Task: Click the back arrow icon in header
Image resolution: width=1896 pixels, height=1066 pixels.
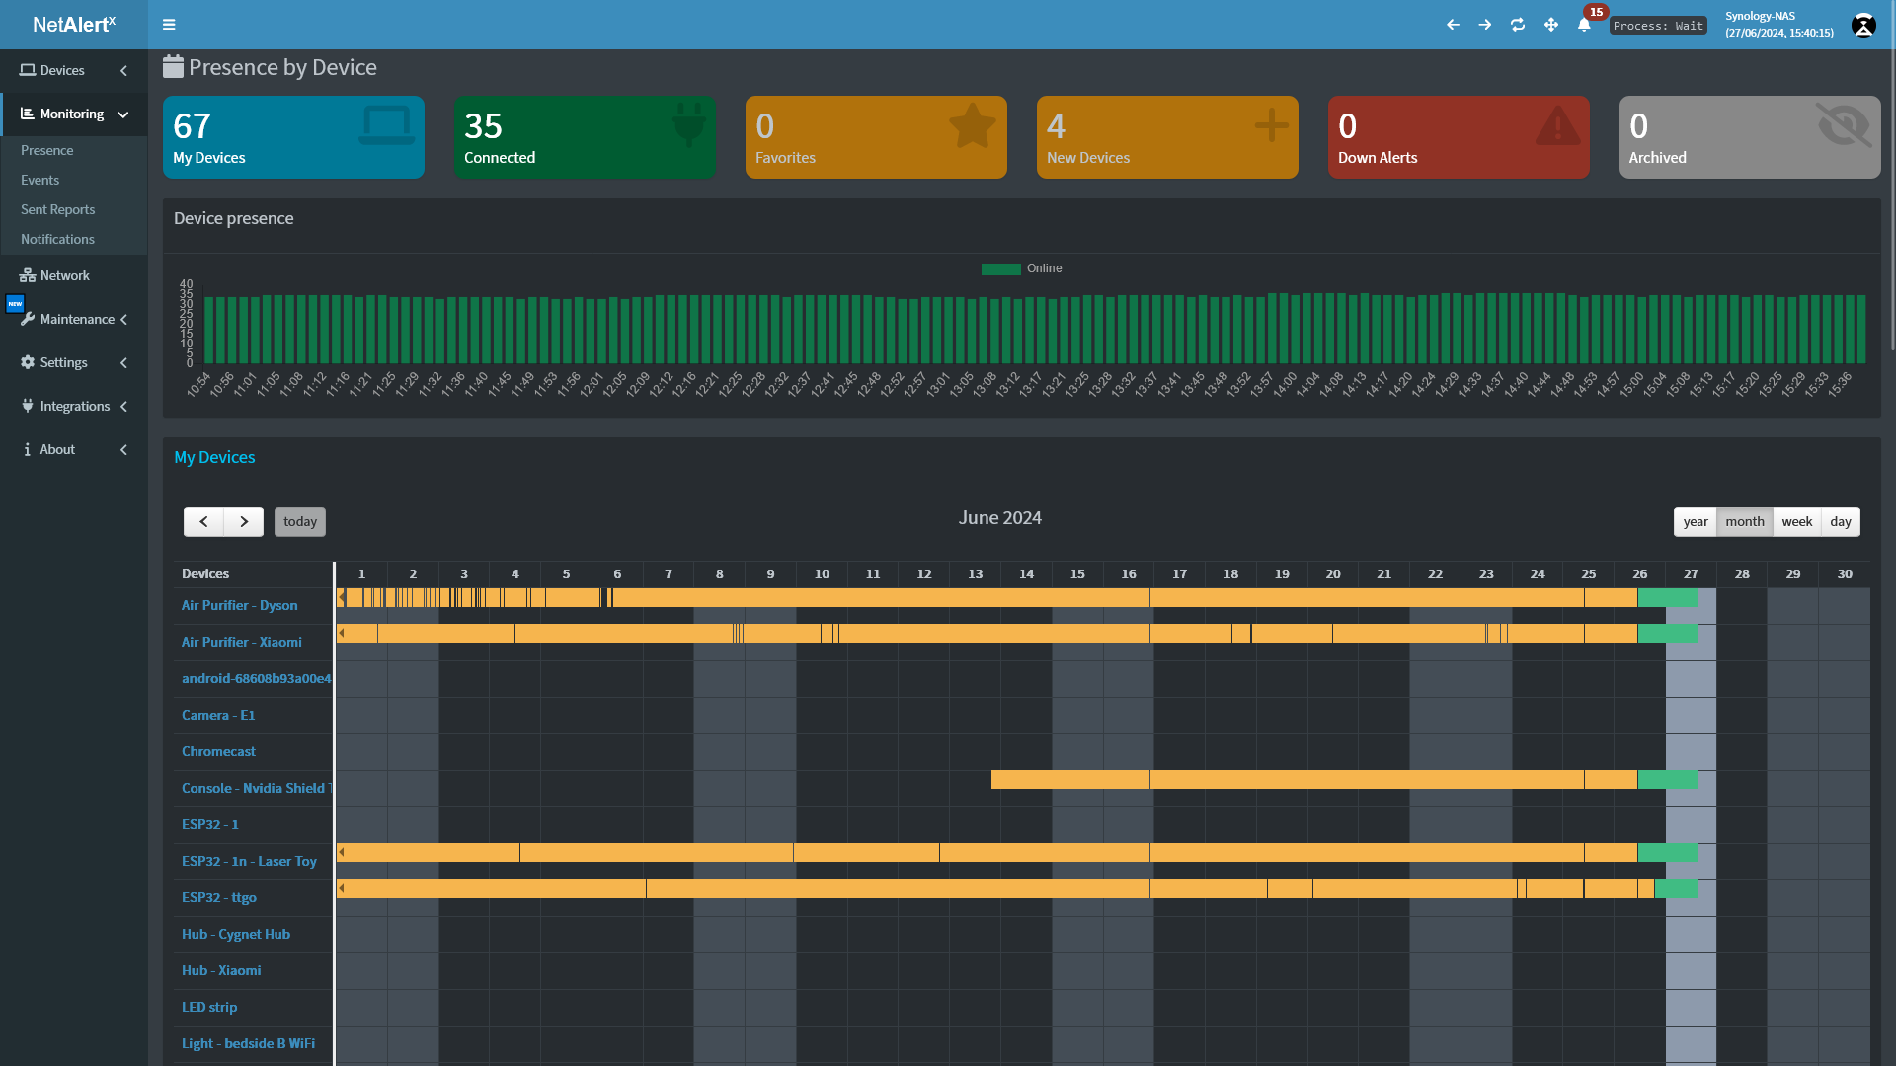Action: pyautogui.click(x=1453, y=25)
